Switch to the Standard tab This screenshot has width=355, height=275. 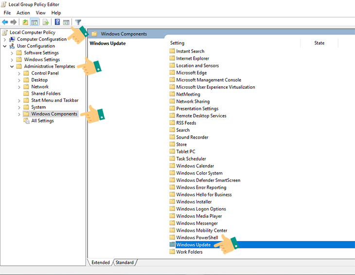click(124, 262)
